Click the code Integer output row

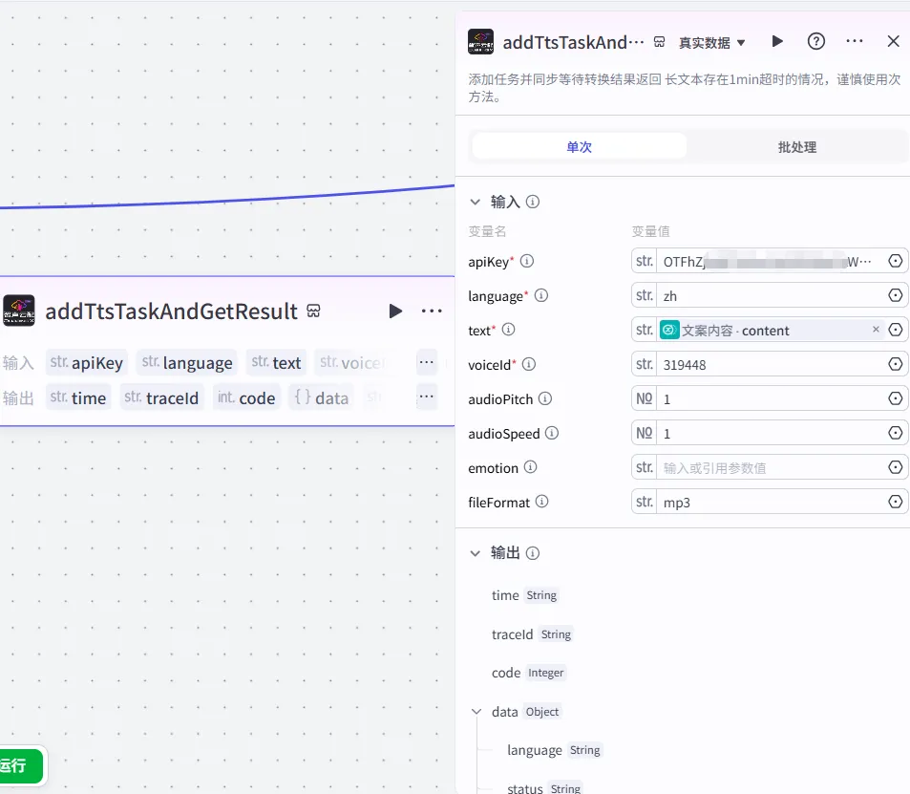pos(528,673)
